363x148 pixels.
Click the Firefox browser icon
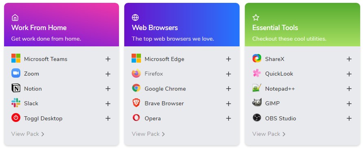tap(136, 73)
